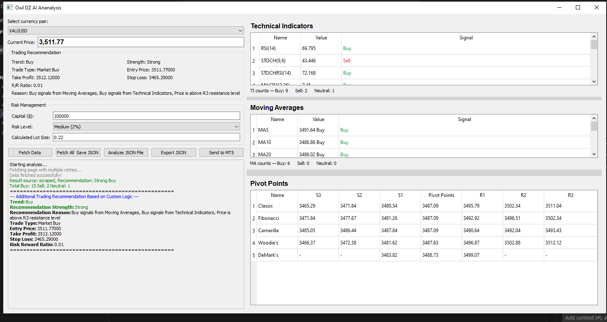607x322 pixels.
Task: Send the recommendation with Send to MT5
Action: [221, 153]
